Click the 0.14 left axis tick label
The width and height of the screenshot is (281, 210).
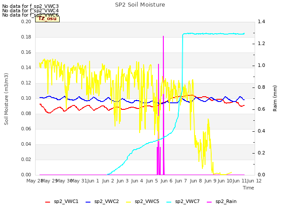[26, 67]
